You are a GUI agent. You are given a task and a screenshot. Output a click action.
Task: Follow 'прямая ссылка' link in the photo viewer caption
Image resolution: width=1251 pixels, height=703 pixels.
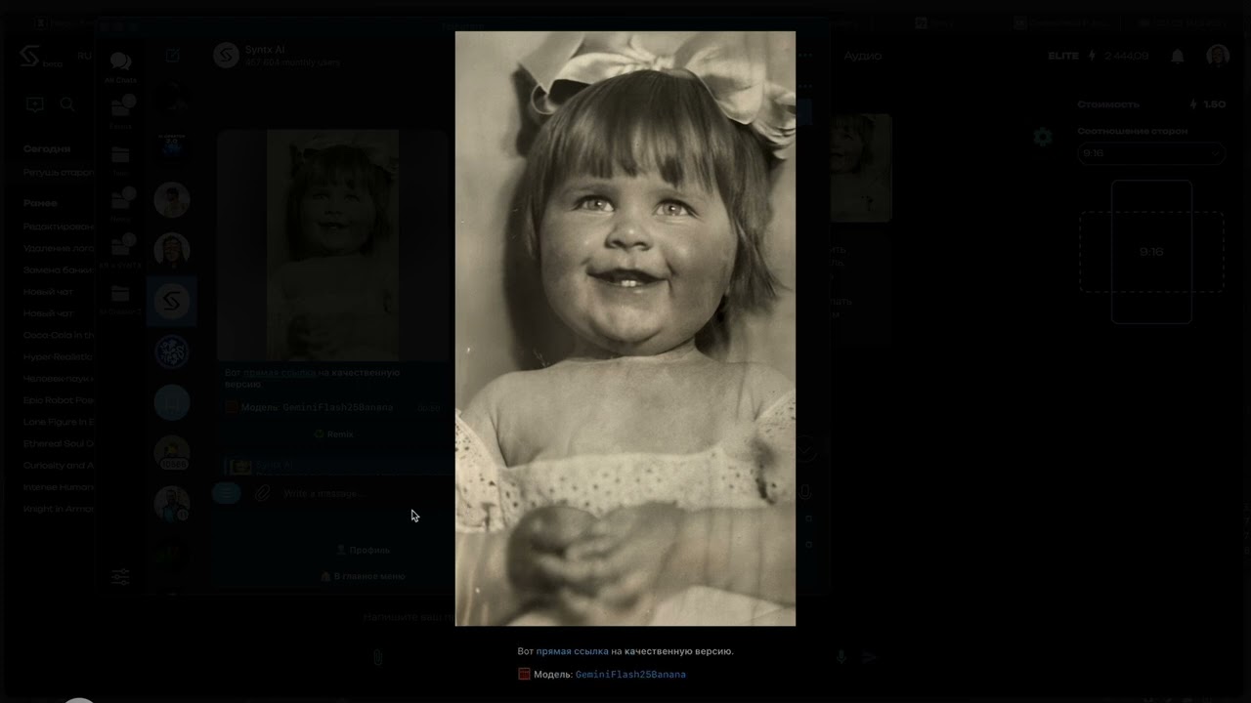tap(572, 651)
